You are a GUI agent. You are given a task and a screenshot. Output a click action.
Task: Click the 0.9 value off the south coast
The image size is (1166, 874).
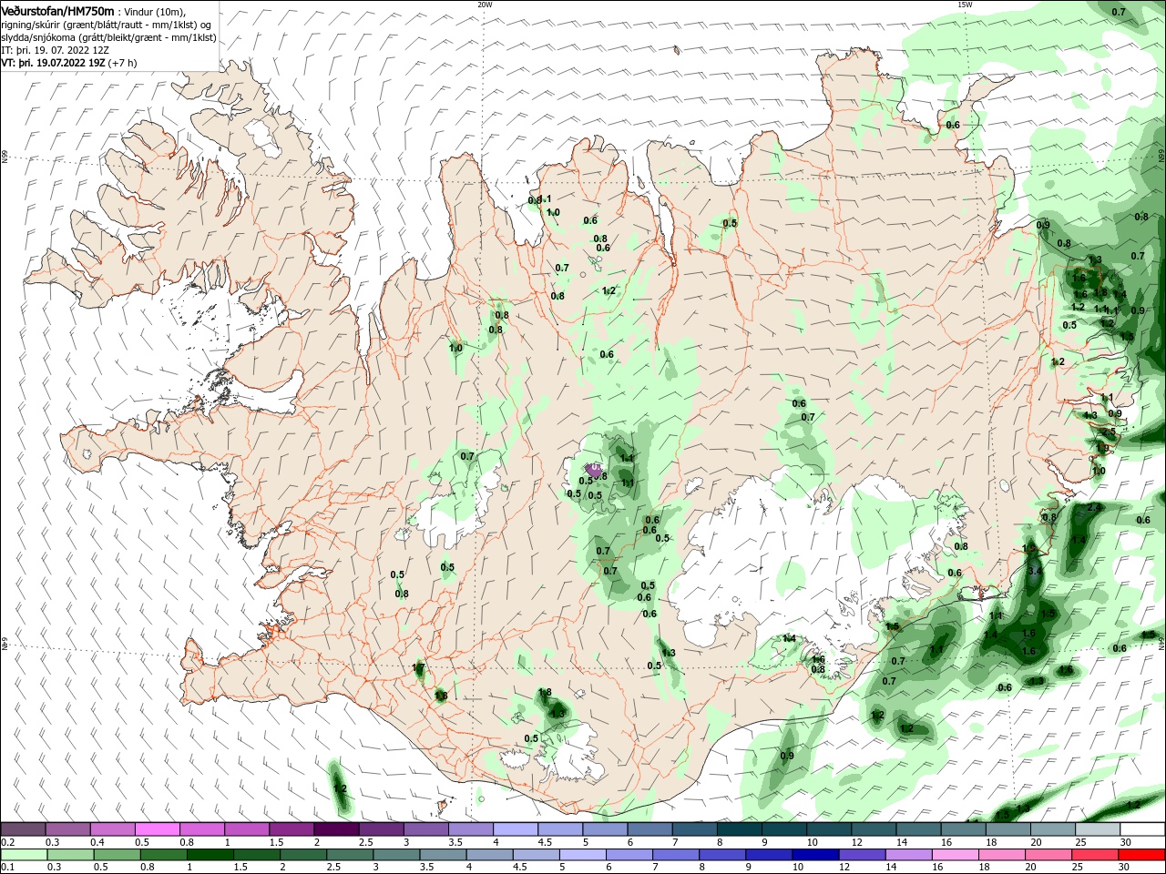coord(787,756)
